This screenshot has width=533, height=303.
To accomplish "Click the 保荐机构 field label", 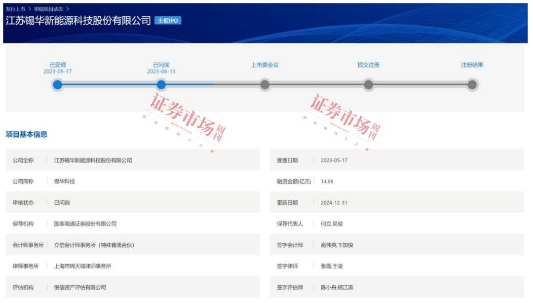I will click(x=23, y=224).
